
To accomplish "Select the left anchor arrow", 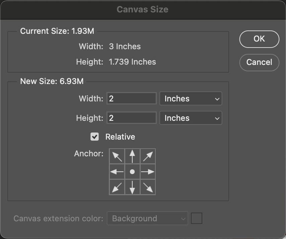I will point(117,171).
